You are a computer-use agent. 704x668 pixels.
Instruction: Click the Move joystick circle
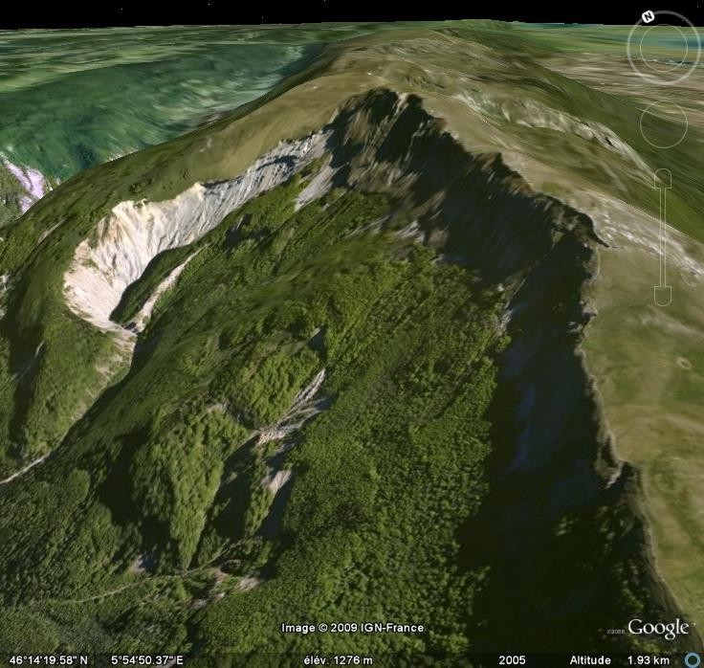coord(663,122)
